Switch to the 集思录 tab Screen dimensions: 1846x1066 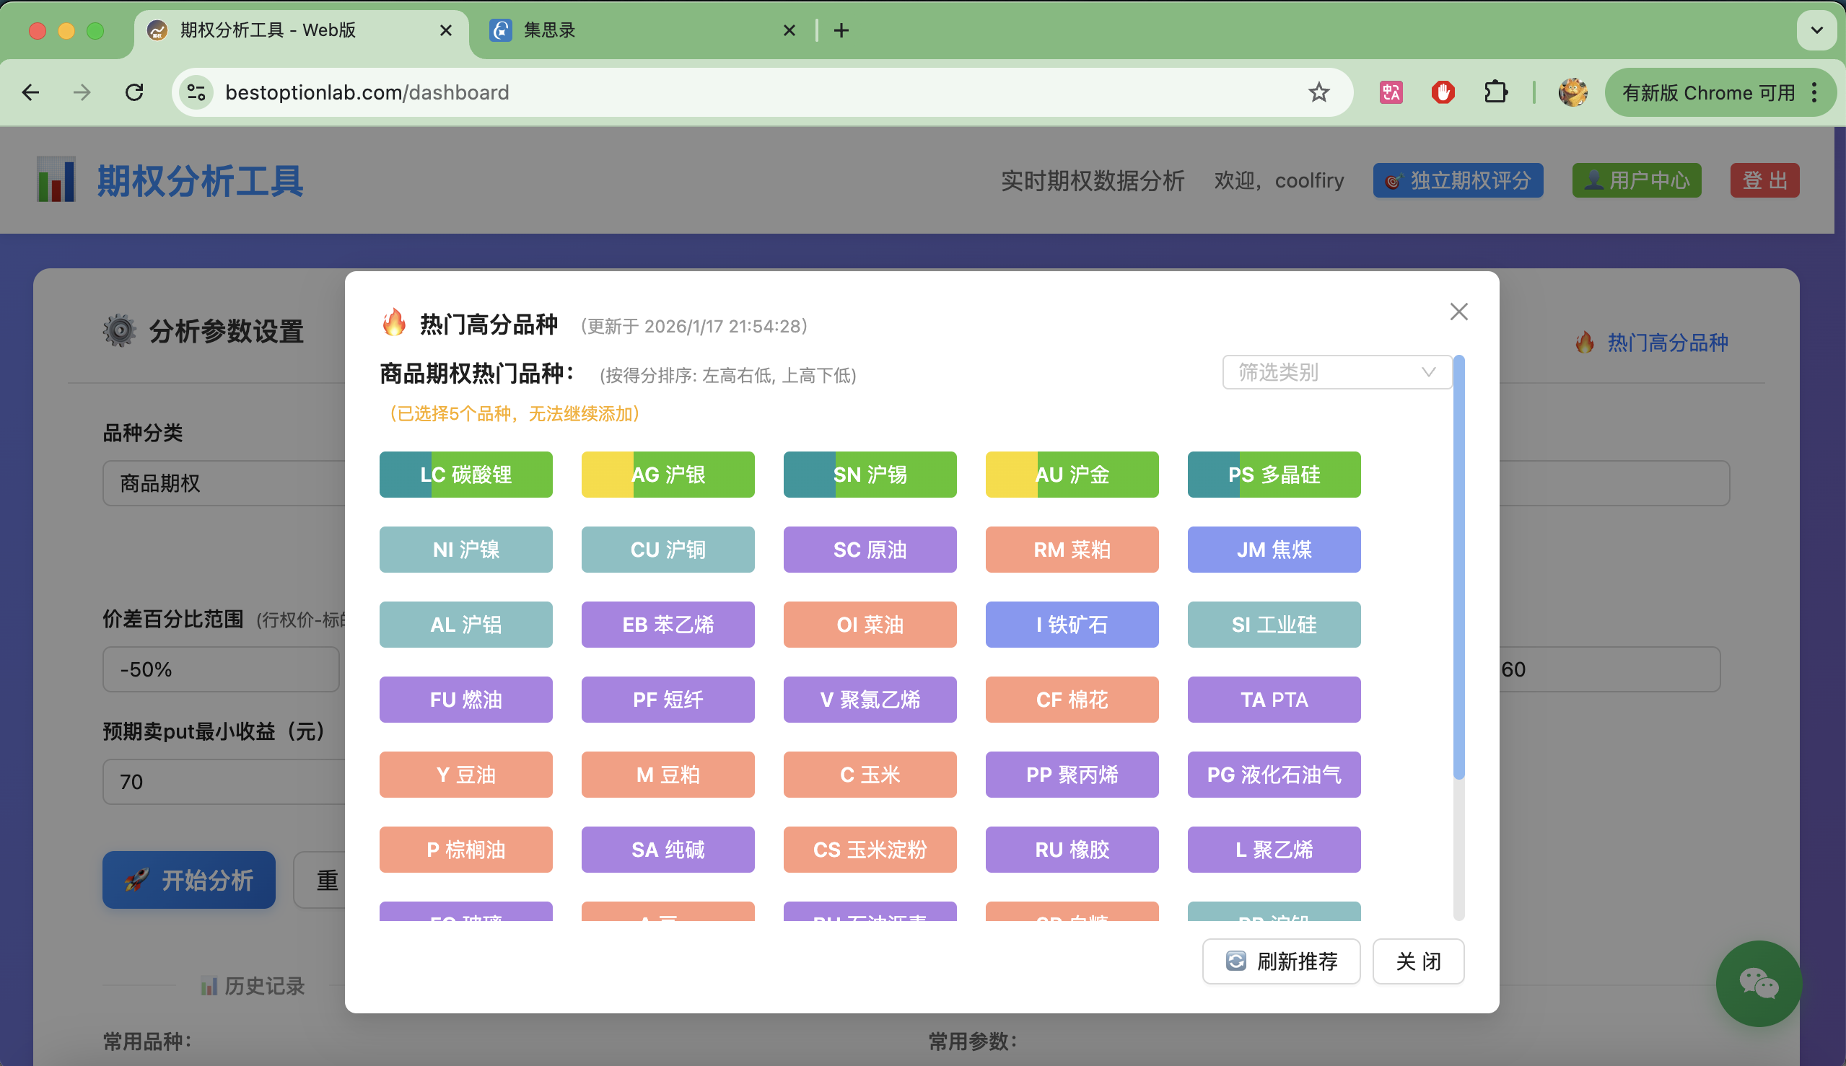click(637, 30)
